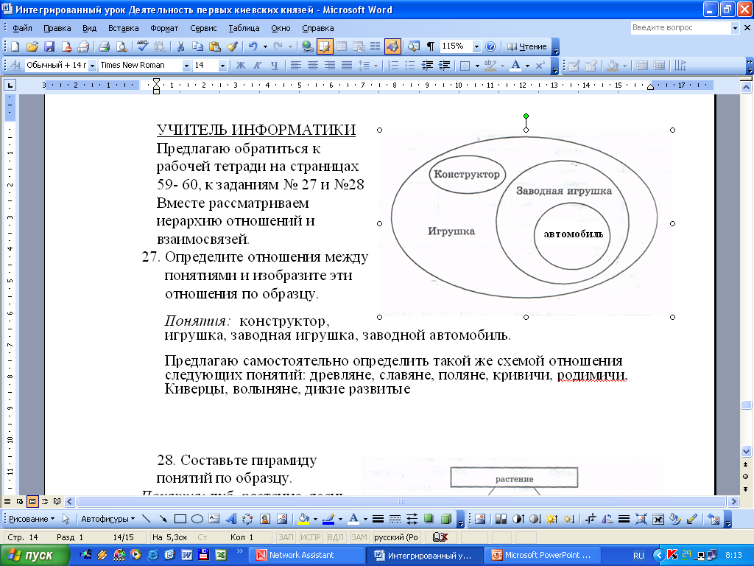This screenshot has width=754, height=566.
Task: Increase paragraph indent
Action: pyautogui.click(x=444, y=66)
